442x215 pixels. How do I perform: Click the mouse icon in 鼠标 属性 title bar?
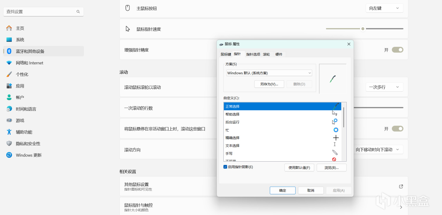(x=221, y=44)
